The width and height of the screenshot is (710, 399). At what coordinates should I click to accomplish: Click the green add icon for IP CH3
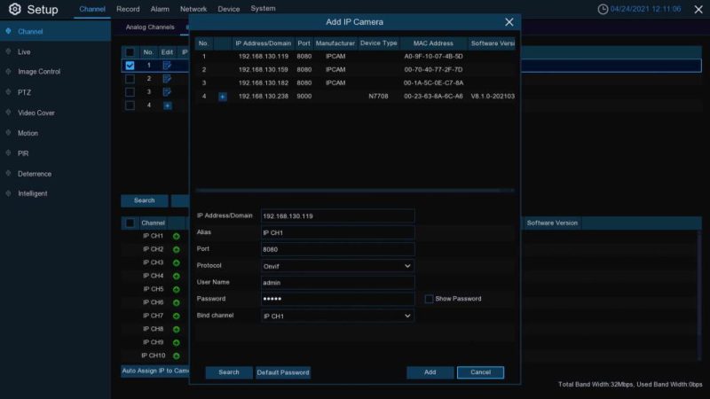(x=176, y=263)
